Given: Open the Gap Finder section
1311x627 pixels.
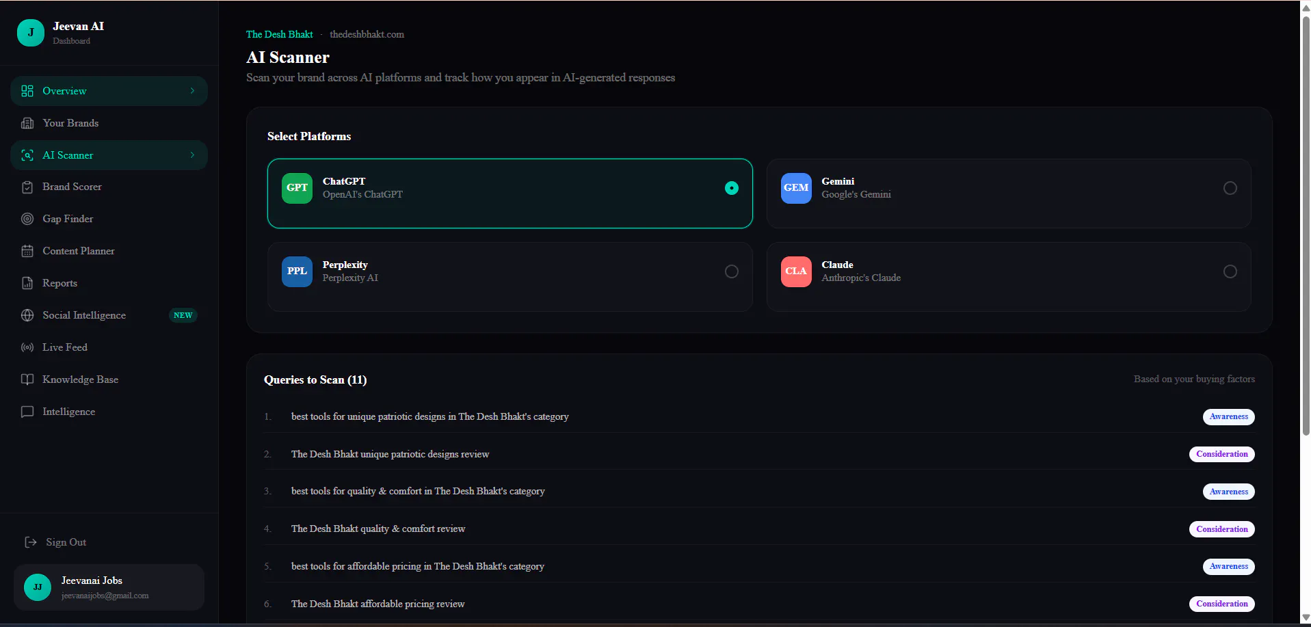Looking at the screenshot, I should pyautogui.click(x=109, y=219).
